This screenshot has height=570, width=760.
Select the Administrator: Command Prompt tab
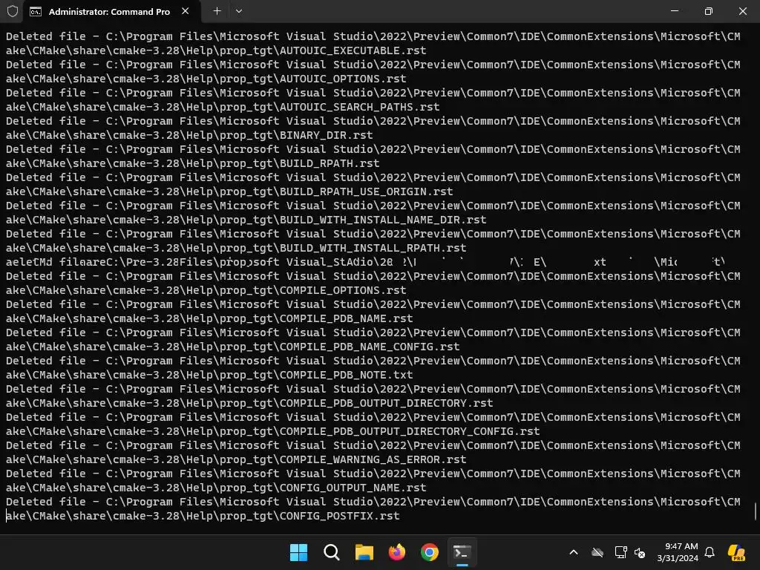(111, 12)
